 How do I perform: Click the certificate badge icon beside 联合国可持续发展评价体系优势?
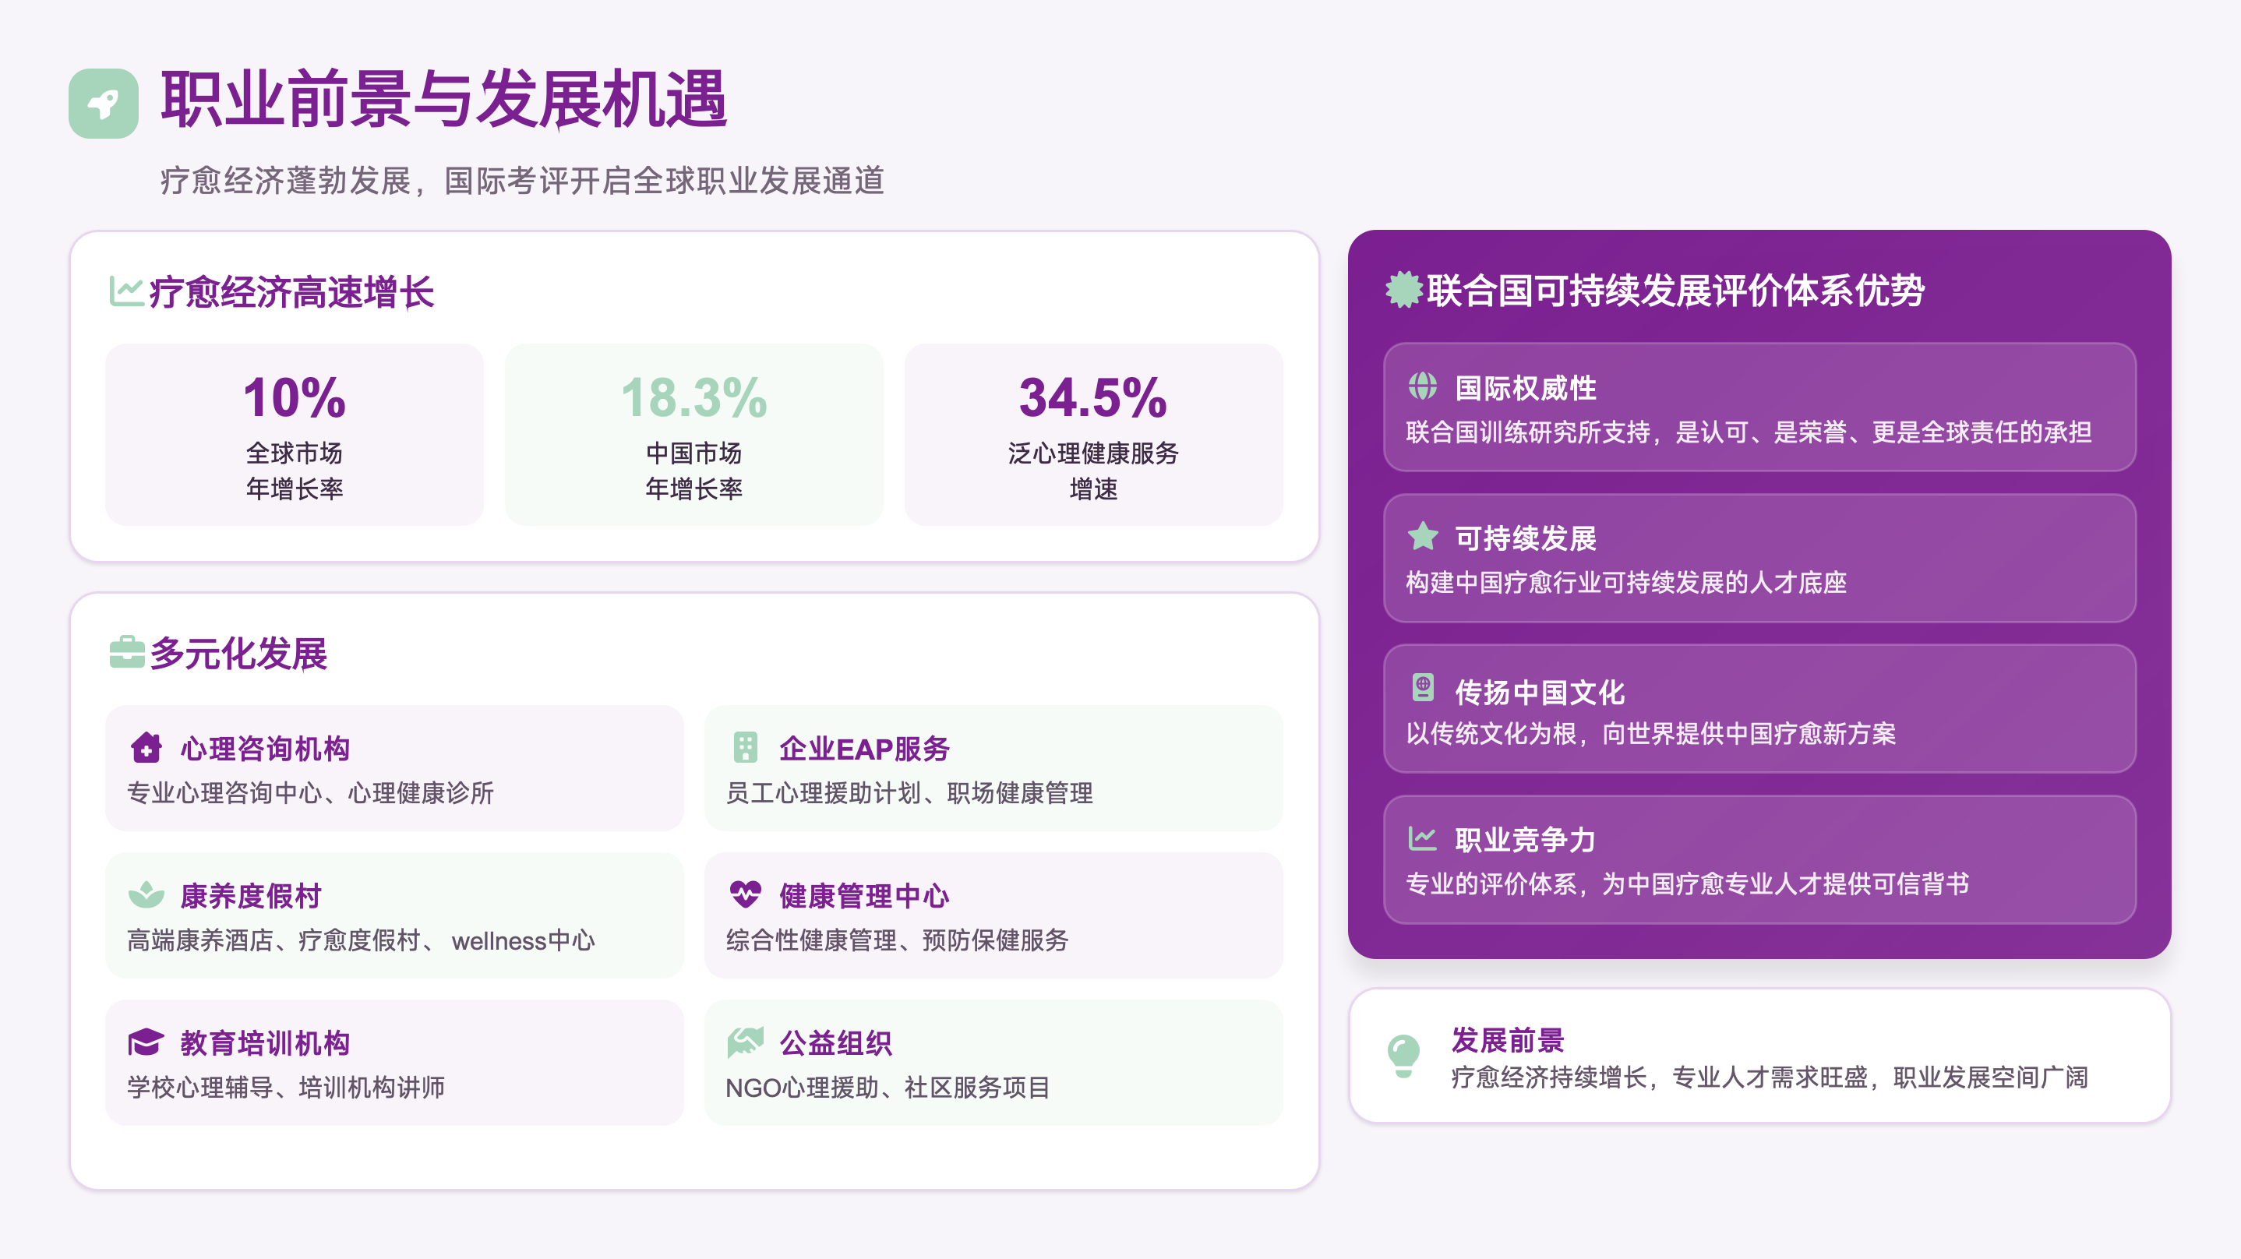click(x=1403, y=290)
